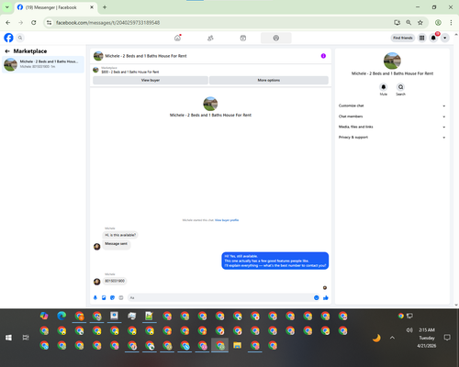The image size is (459, 367).
Task: Open the volume speaker icon in tray
Action: tap(409, 330)
